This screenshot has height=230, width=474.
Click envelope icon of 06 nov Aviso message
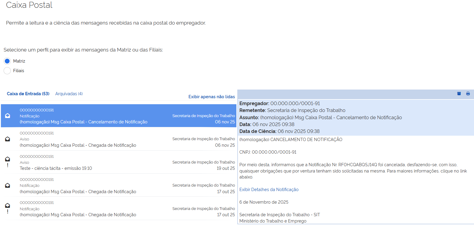tap(8, 139)
